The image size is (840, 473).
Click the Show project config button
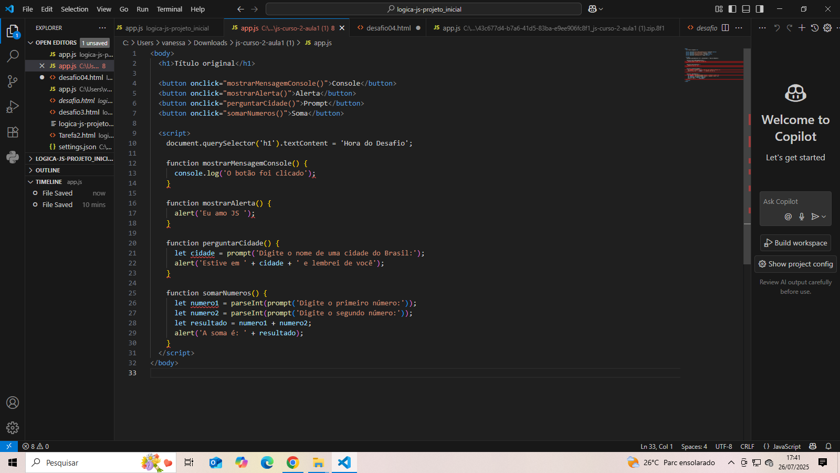click(x=795, y=264)
